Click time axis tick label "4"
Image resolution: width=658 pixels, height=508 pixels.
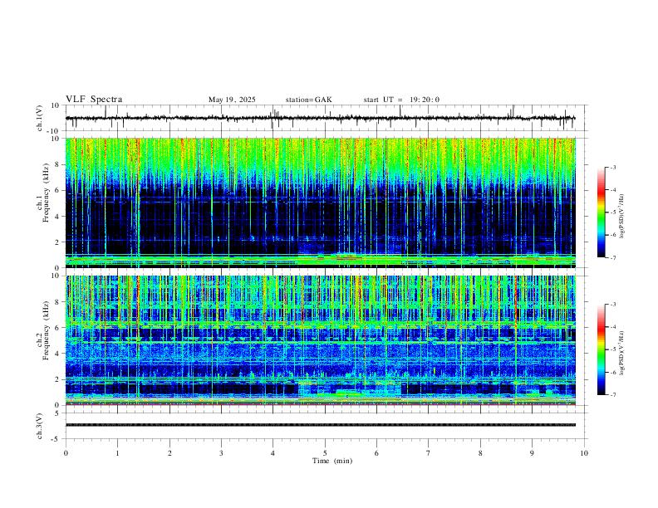click(273, 453)
